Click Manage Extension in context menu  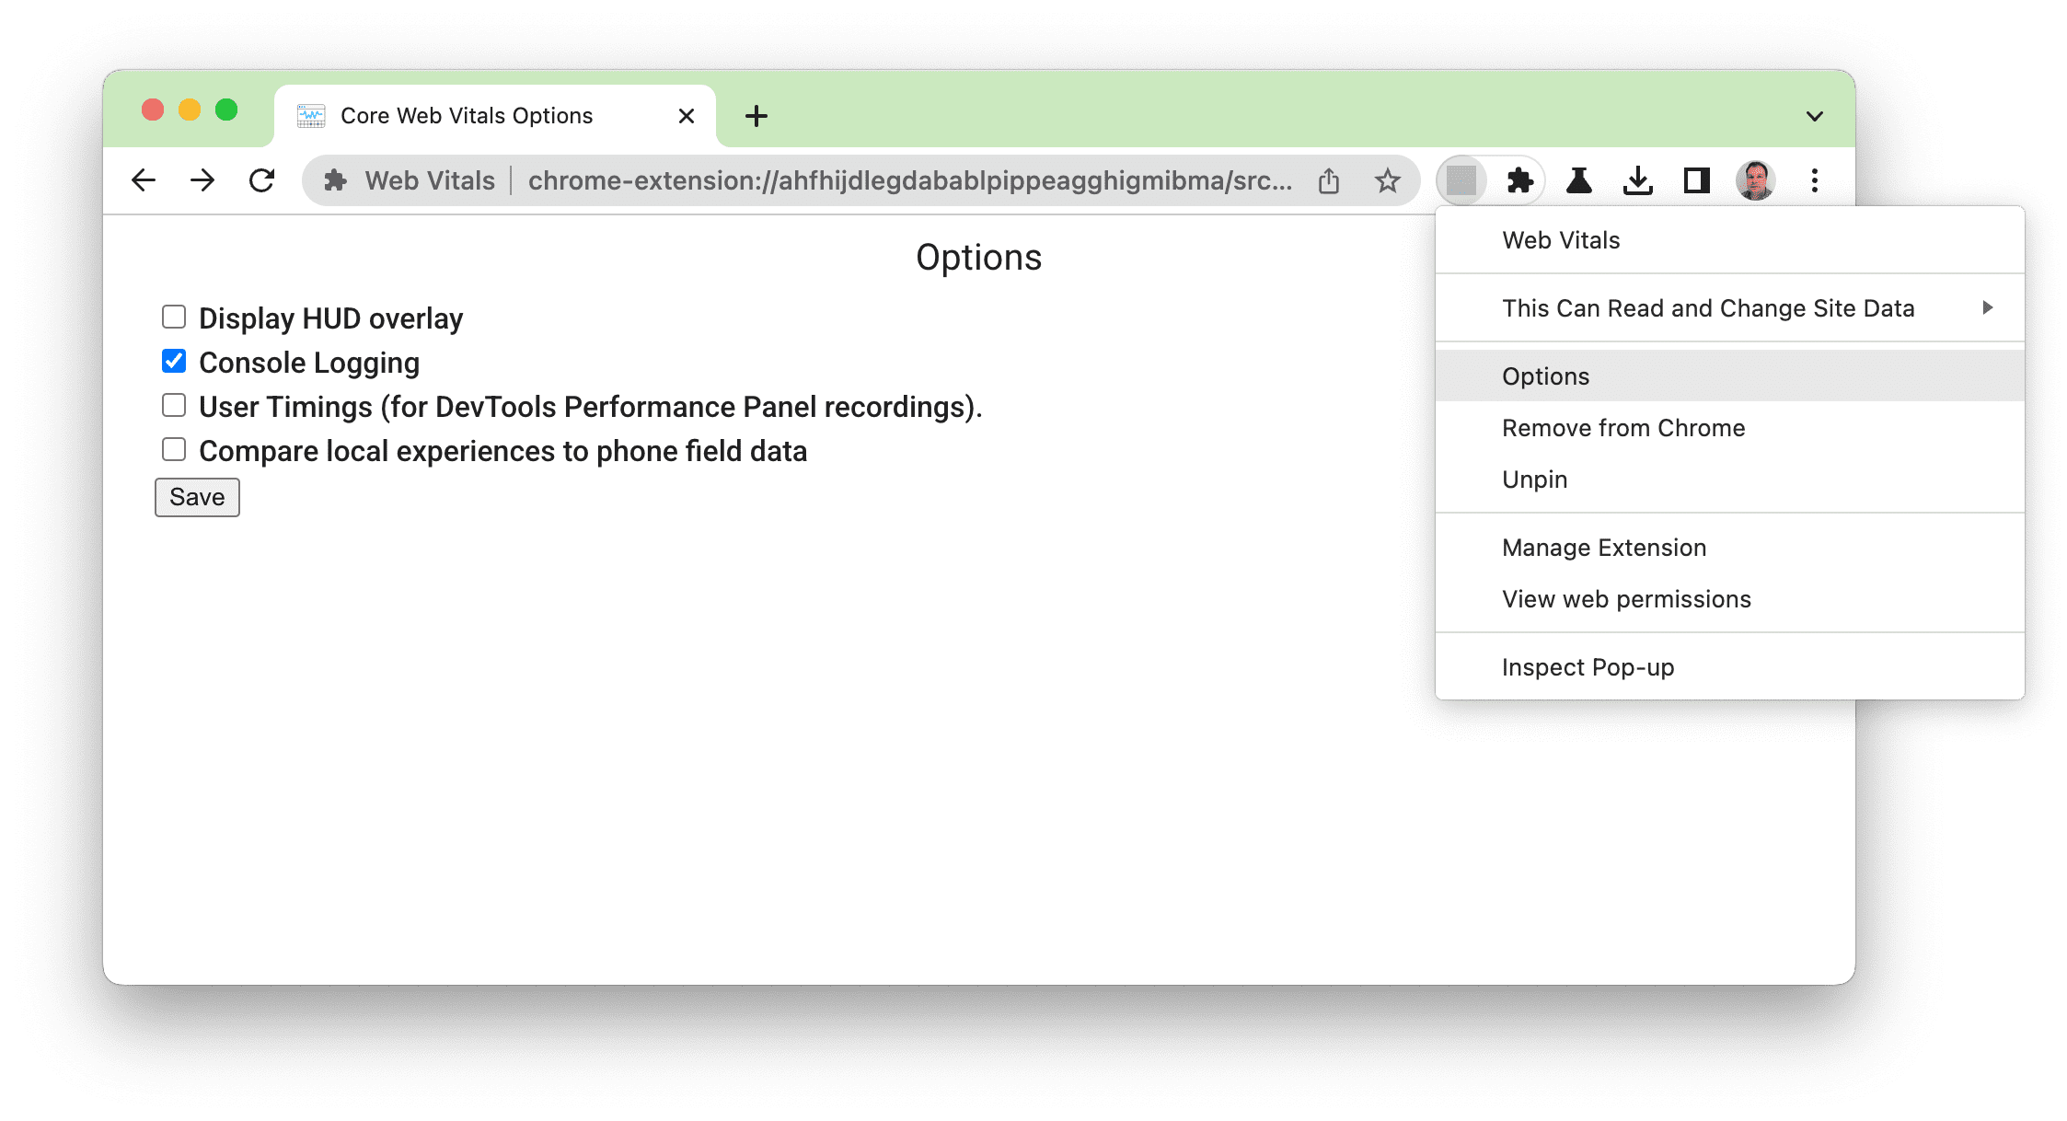(1603, 547)
